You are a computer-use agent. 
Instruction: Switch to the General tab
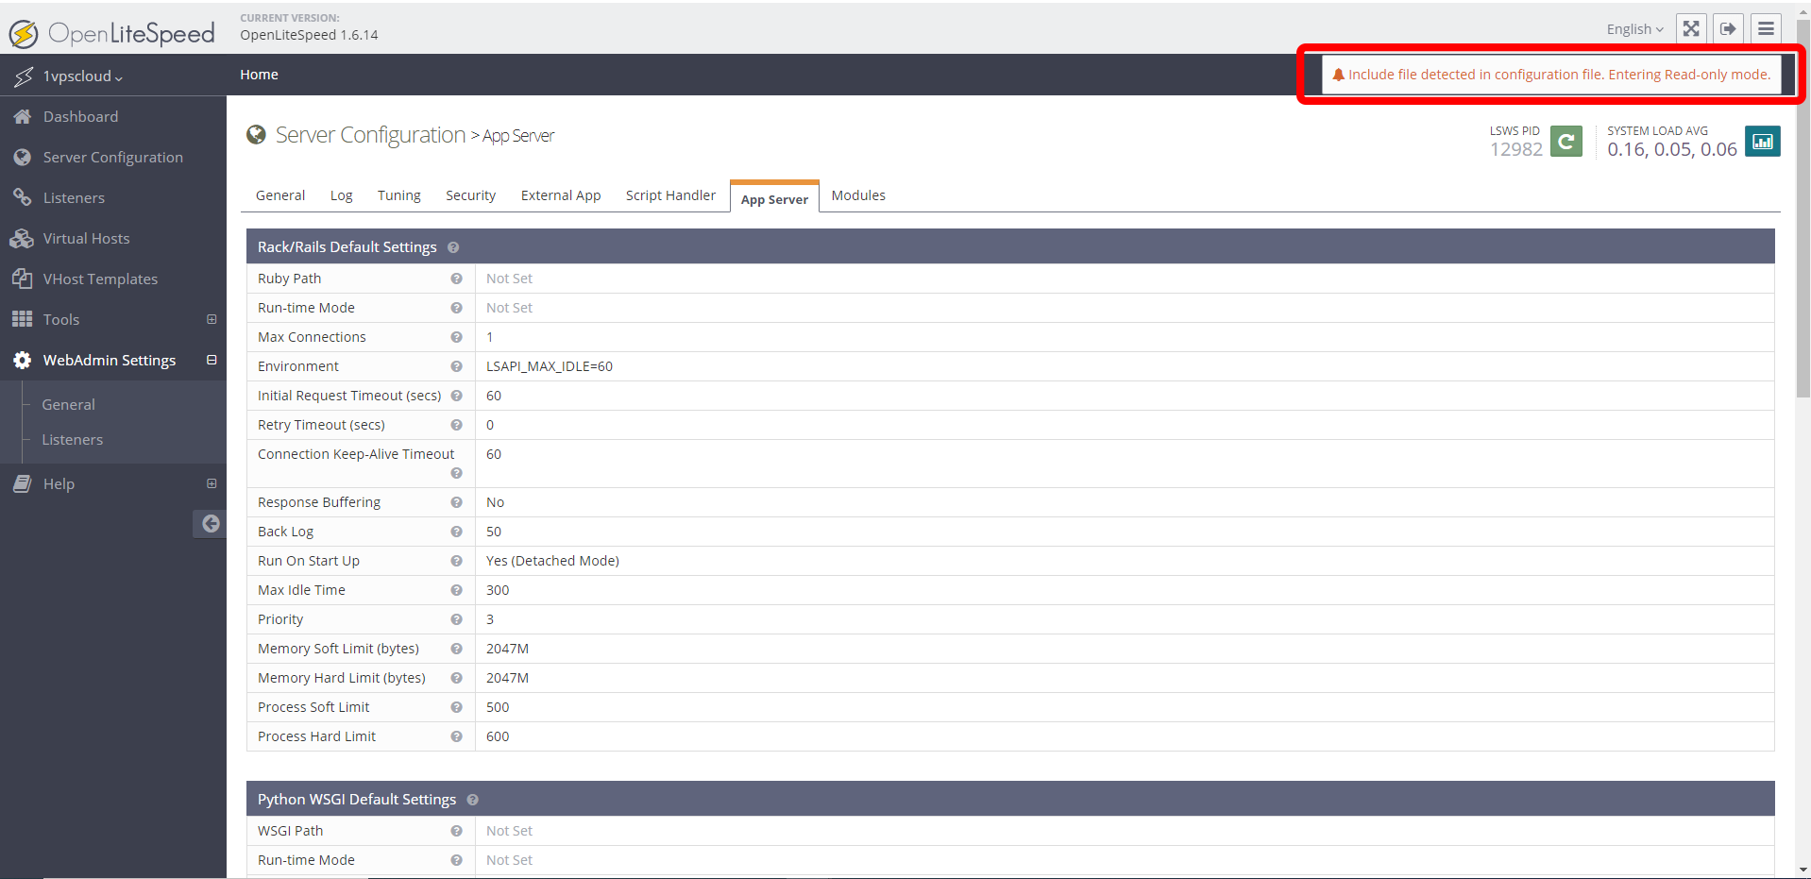tap(280, 195)
